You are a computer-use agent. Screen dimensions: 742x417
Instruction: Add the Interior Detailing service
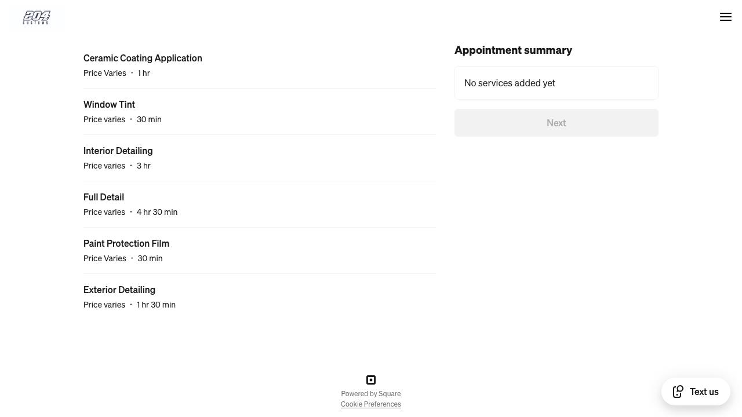pyautogui.click(x=118, y=151)
